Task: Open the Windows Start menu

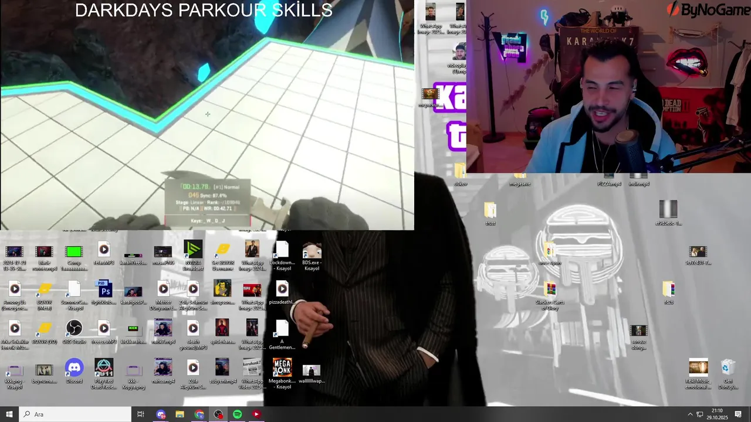Action: click(9, 414)
